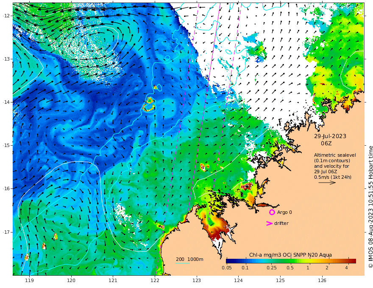Viewport: 373px width, 288px height.
Task: Click the 'drifter' legend label
Action: pos(281,223)
